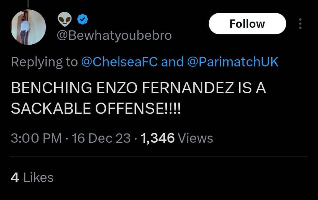Click the 16 Dec 23 date

(x=101, y=138)
